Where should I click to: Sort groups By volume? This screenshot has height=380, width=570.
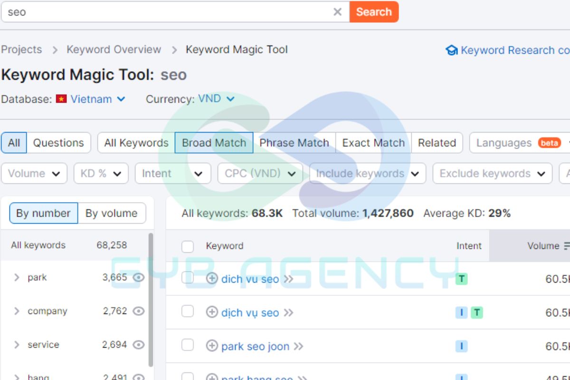[x=112, y=213]
